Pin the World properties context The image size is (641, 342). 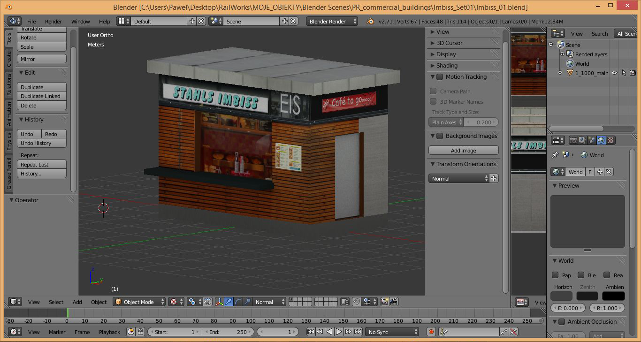[x=555, y=155]
